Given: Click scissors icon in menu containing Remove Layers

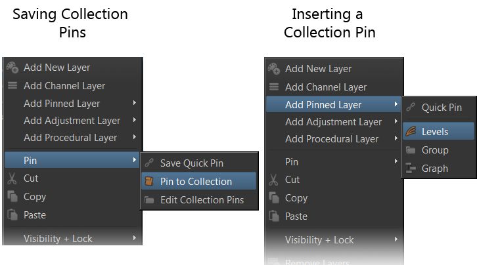Looking at the screenshot, I should pos(274,180).
